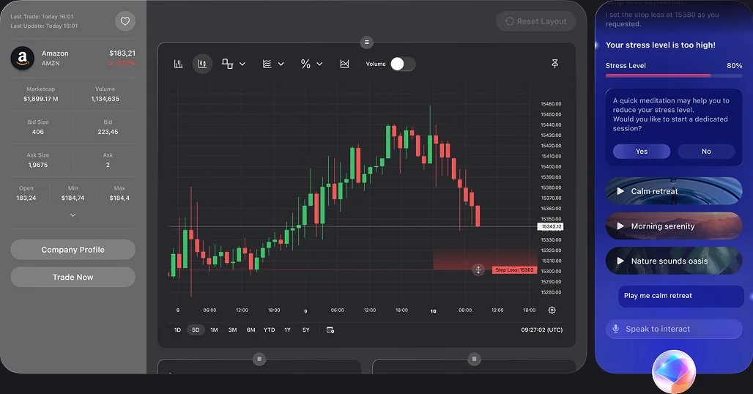
Task: Click the stop loss adjust handle icon
Action: pos(478,270)
